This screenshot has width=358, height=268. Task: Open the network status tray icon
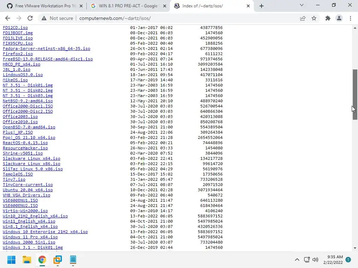coord(307,260)
